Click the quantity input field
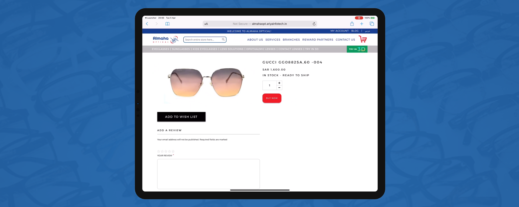This screenshot has width=519, height=207. (x=270, y=85)
